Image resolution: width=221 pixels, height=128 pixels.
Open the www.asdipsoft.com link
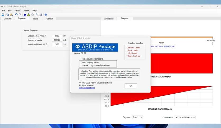87,88
